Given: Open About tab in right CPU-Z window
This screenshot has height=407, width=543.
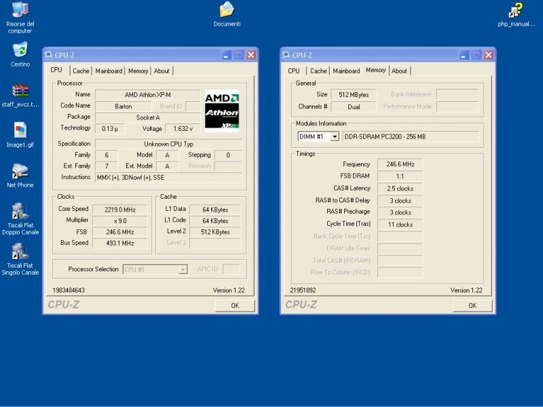Looking at the screenshot, I should 399,71.
